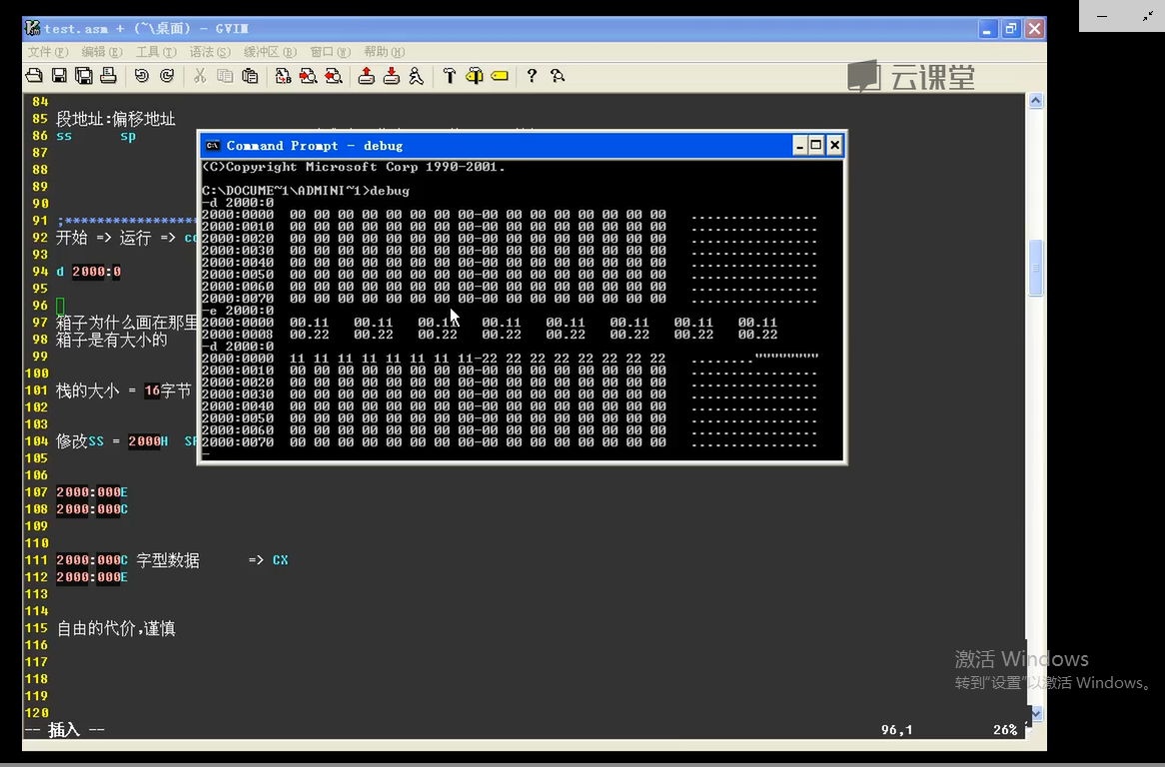The image size is (1165, 767).
Task: Click the Paste clipboard icon
Action: click(251, 76)
